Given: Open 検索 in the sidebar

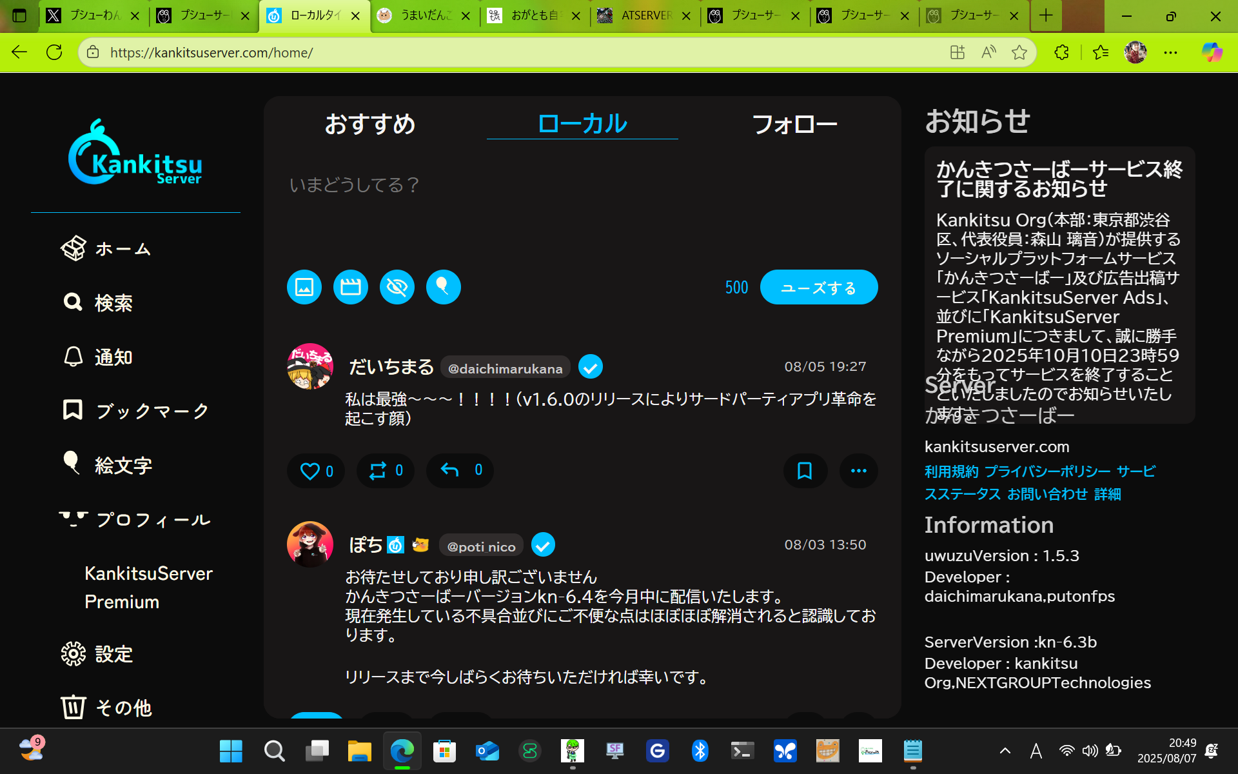Looking at the screenshot, I should pyautogui.click(x=98, y=303).
